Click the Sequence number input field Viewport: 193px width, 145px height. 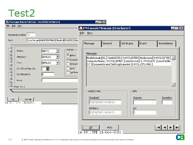tap(31, 35)
